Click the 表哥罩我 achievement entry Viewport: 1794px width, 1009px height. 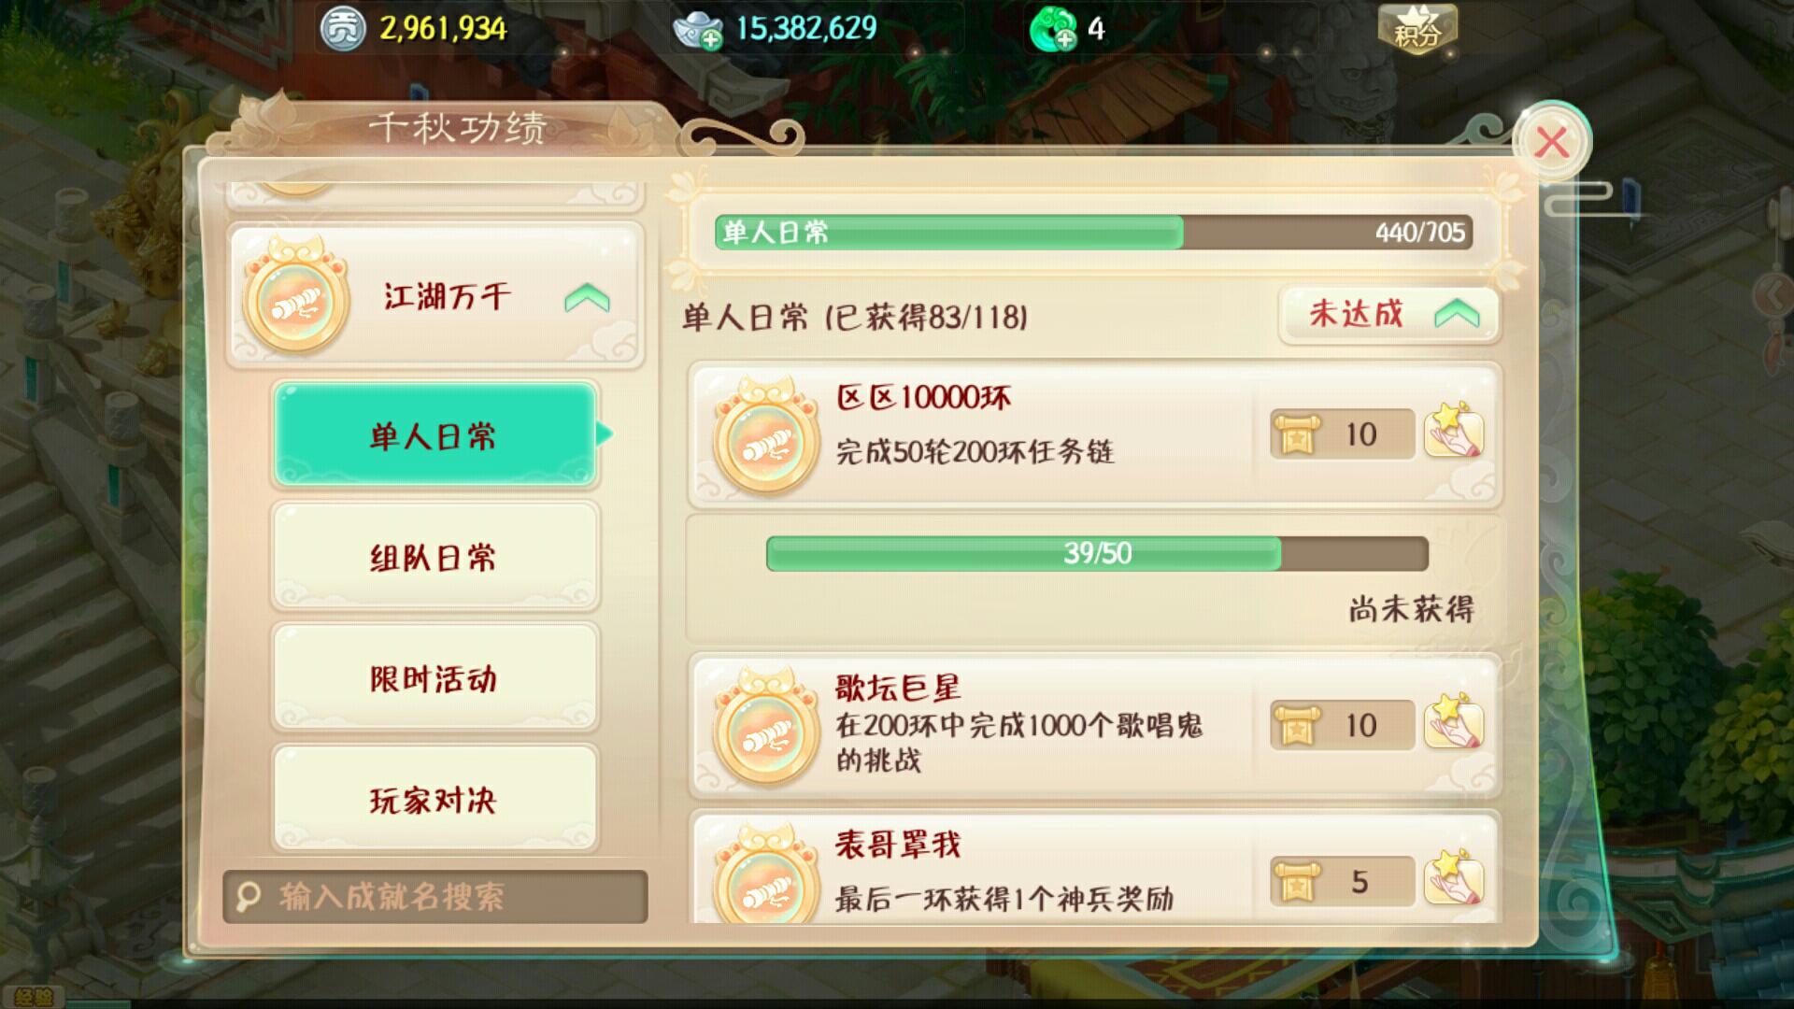pyautogui.click(x=1095, y=869)
